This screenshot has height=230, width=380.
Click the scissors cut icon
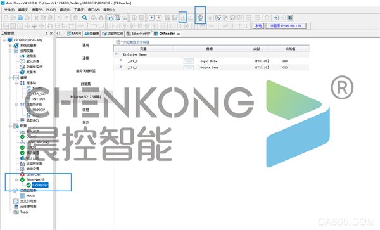[x=36, y=18]
